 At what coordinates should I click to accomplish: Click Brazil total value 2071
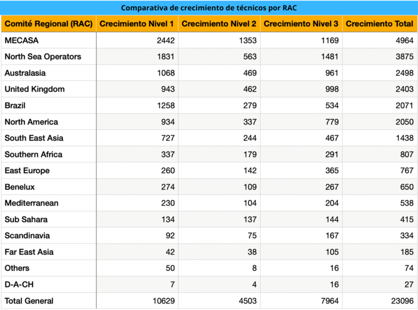pyautogui.click(x=405, y=105)
